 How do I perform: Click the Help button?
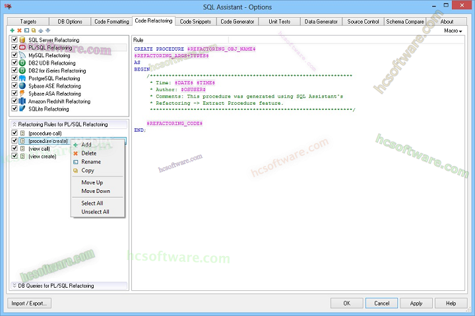point(451,303)
